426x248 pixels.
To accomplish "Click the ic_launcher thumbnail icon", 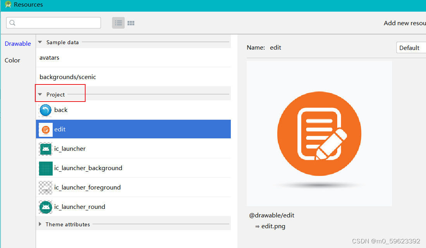I will [45, 148].
